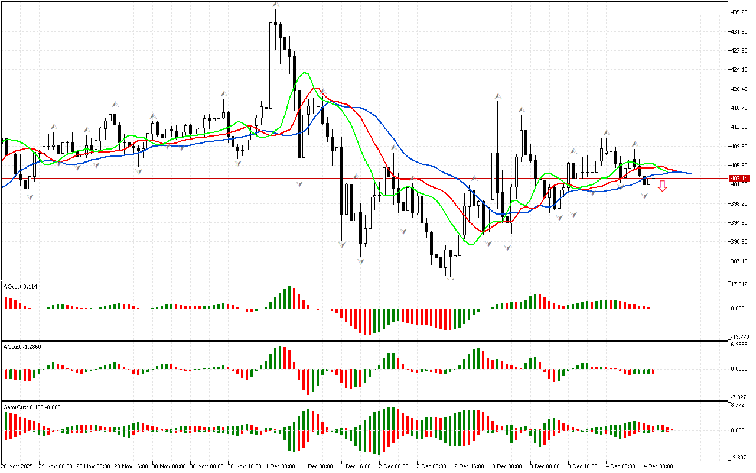Click the 28 Nov 2025 date label

(19, 466)
